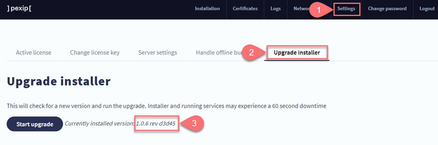Click the Upgrade installer page heading
Image resolution: width=438 pixels, height=145 pixels.
[59, 81]
